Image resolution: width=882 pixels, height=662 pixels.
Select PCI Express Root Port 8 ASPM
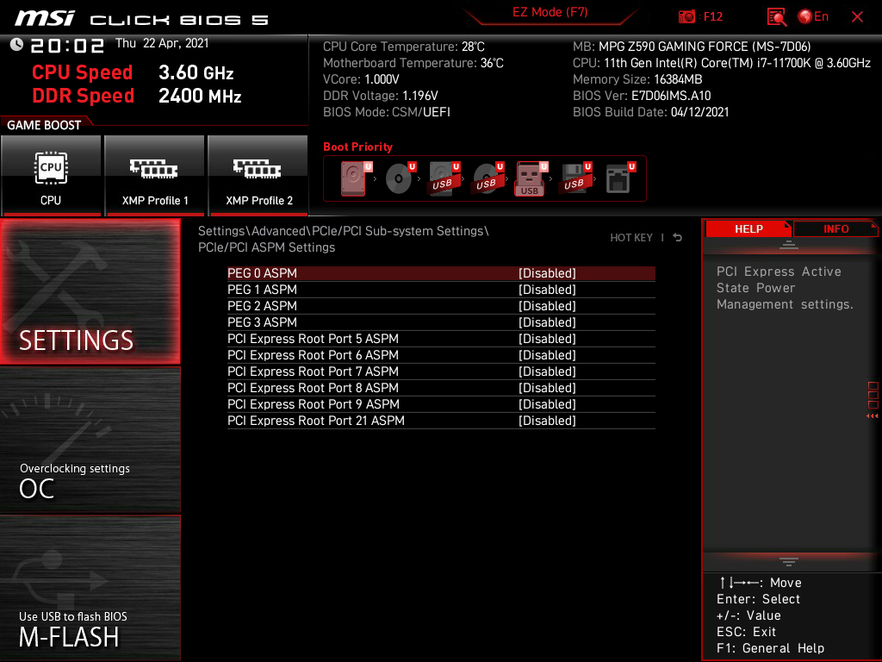click(313, 388)
